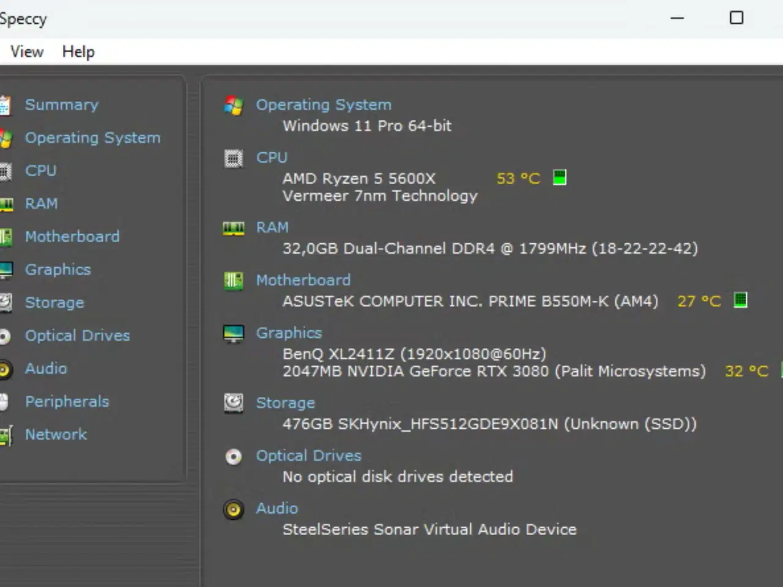Image resolution: width=783 pixels, height=587 pixels.
Task: Click the Motherboard heading link
Action: pyautogui.click(x=303, y=280)
